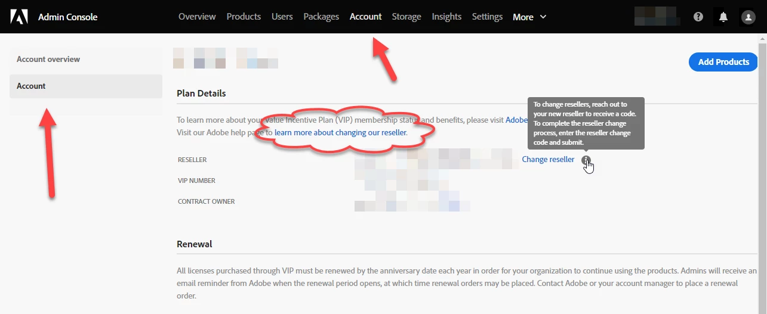Open learn more about changing our reseller link
Image resolution: width=767 pixels, height=314 pixels.
(x=341, y=132)
